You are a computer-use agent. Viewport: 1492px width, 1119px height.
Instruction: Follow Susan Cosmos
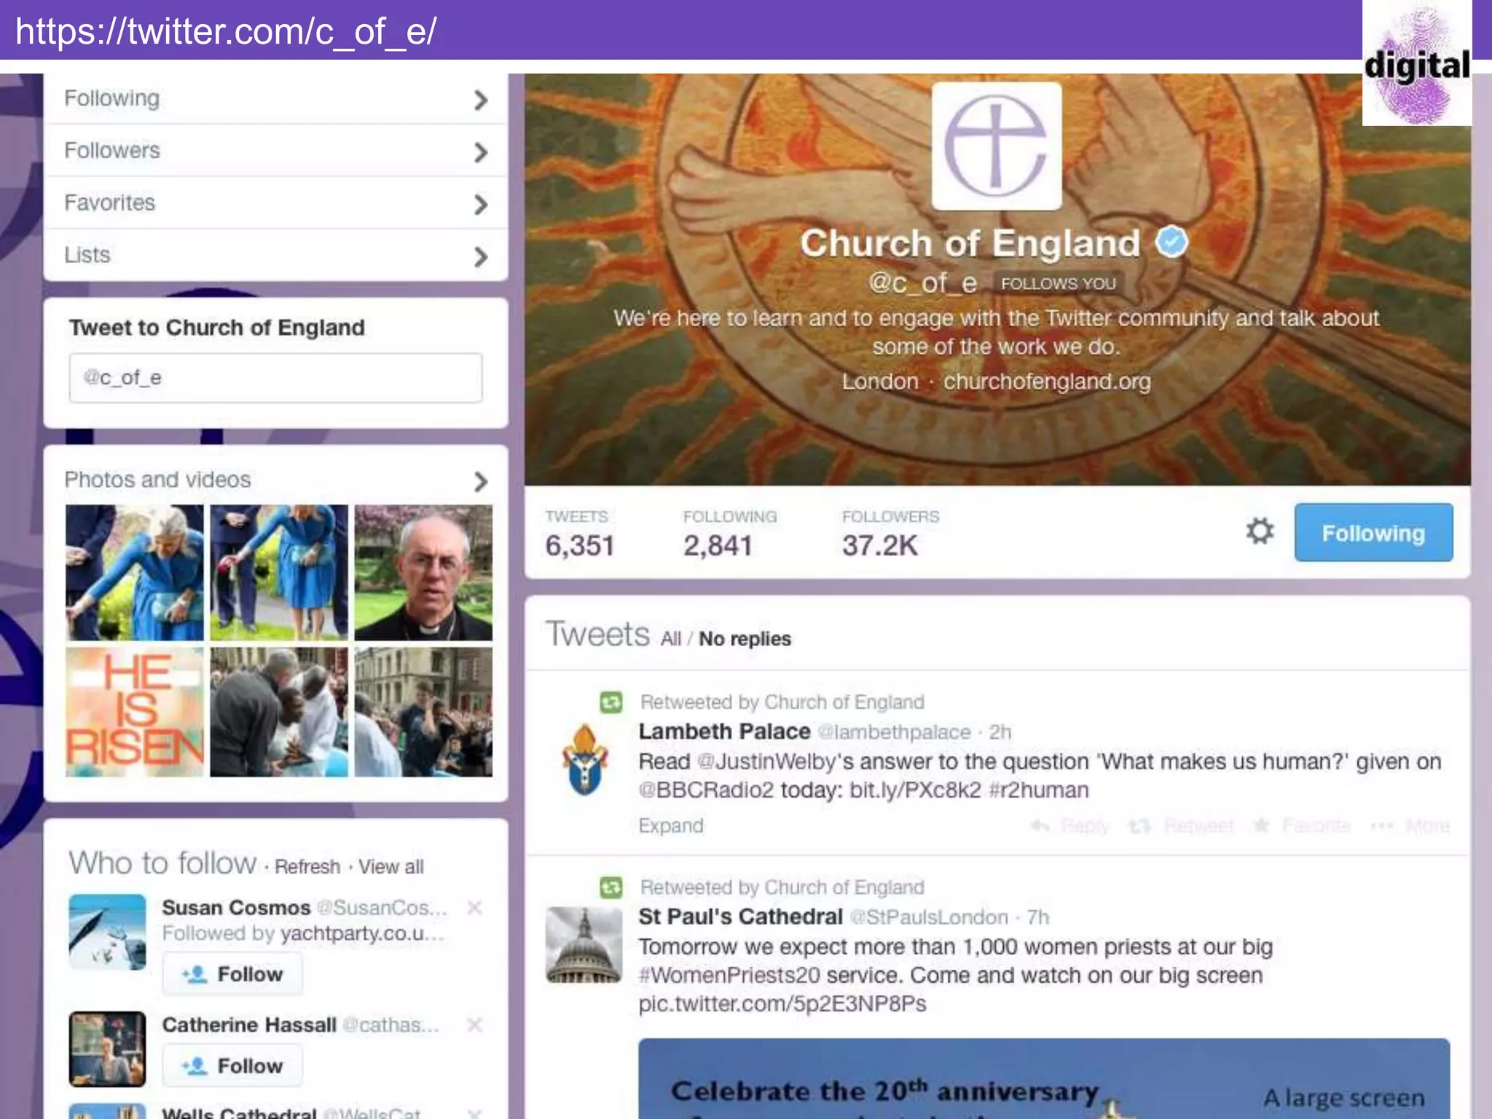tap(232, 974)
